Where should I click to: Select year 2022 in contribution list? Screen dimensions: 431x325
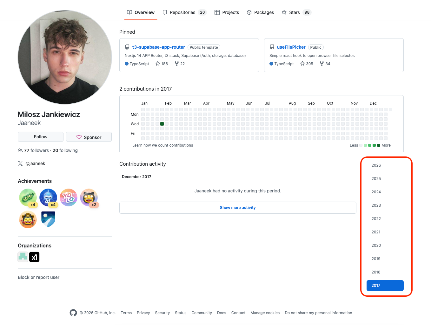(x=385, y=219)
